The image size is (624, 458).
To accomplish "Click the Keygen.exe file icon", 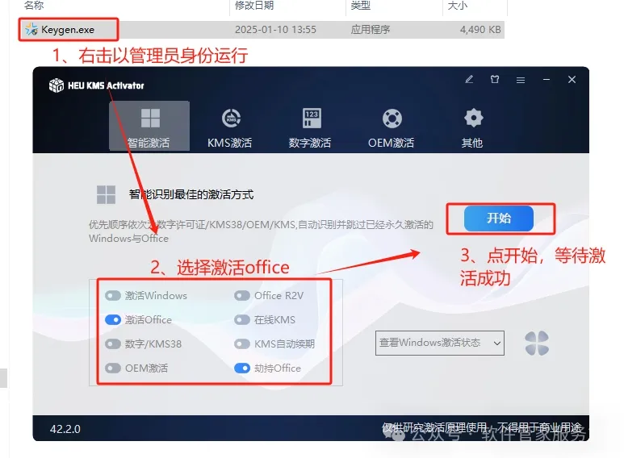I will (31, 29).
